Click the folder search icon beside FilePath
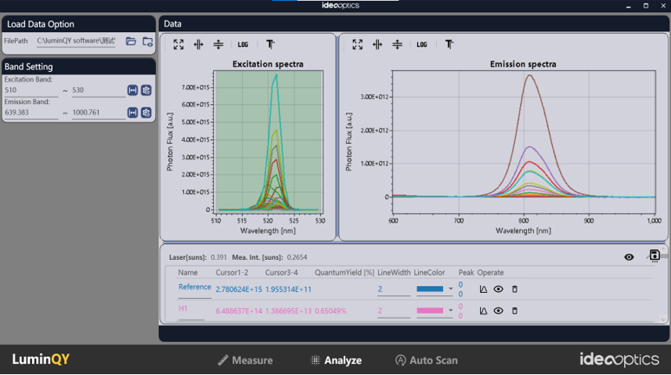Screen dimensions: 671x375 (x=147, y=42)
